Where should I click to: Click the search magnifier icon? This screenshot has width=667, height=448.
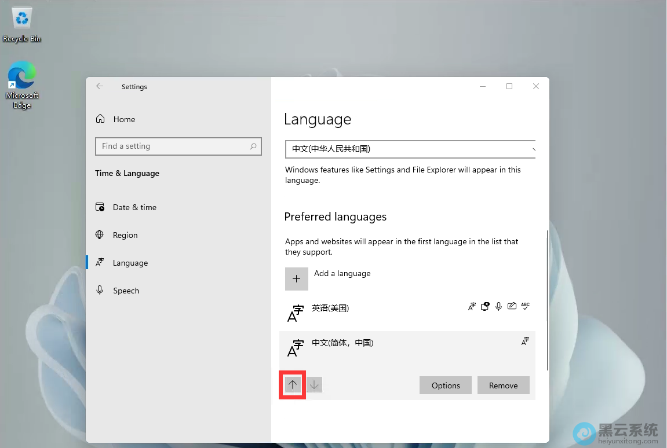253,146
